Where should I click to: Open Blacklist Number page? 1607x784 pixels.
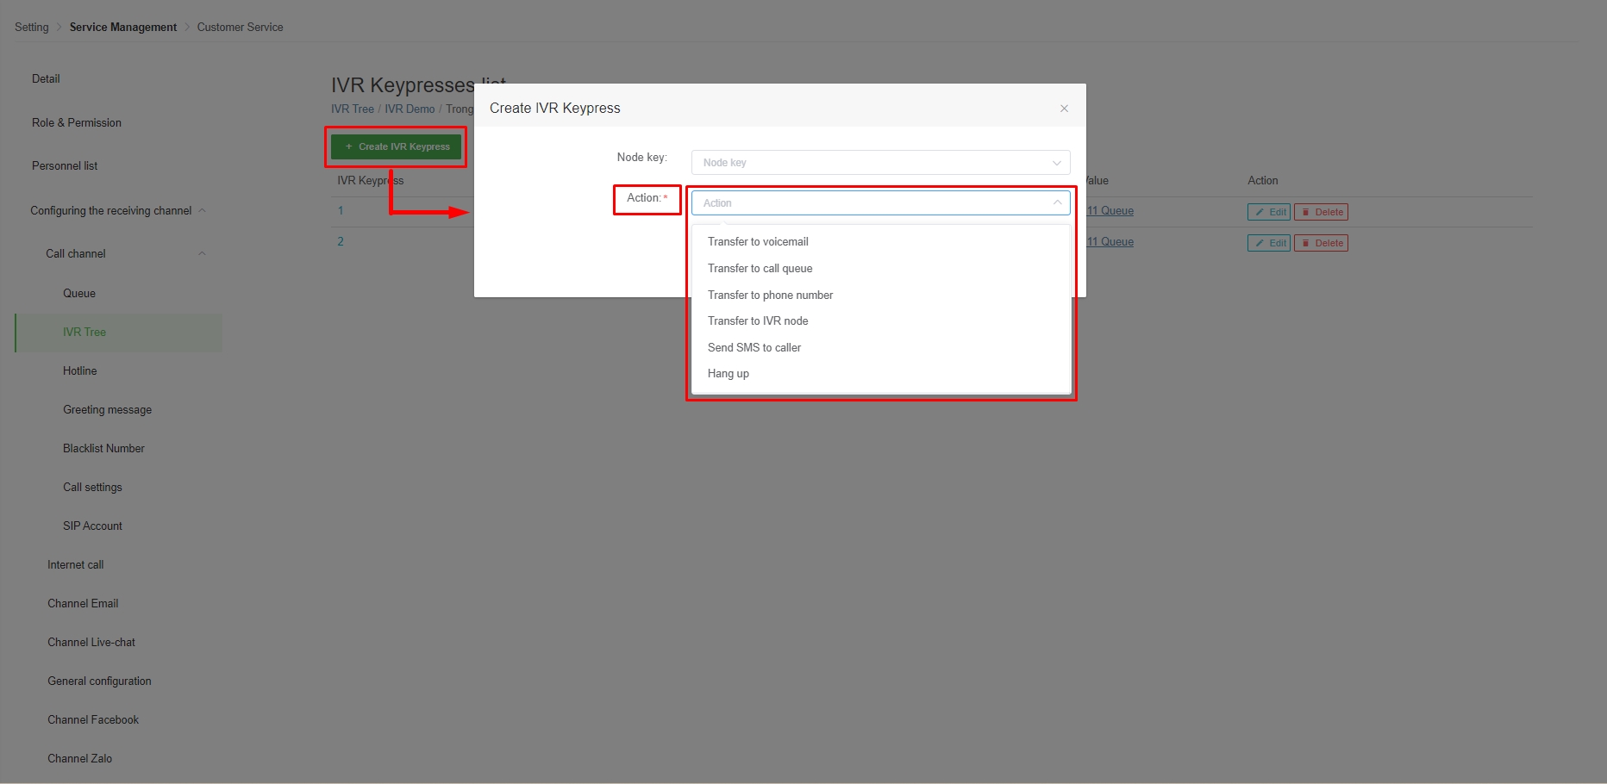103,449
